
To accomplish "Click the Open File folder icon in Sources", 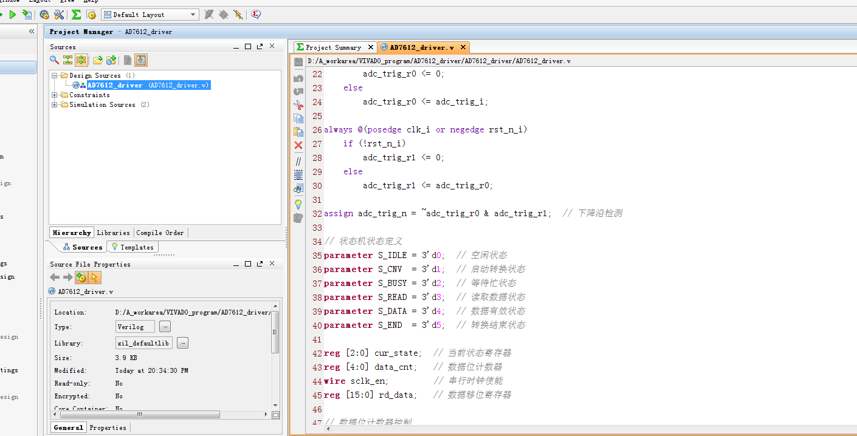I will pyautogui.click(x=97, y=60).
